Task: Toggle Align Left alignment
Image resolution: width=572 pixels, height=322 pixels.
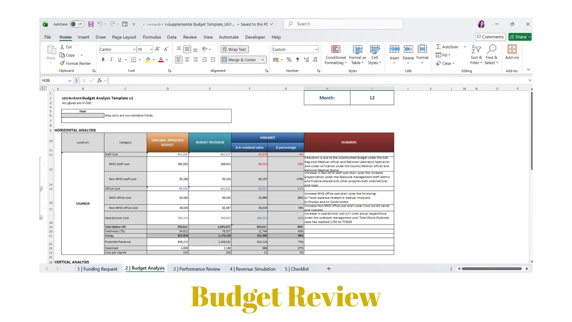Action: tap(179, 60)
